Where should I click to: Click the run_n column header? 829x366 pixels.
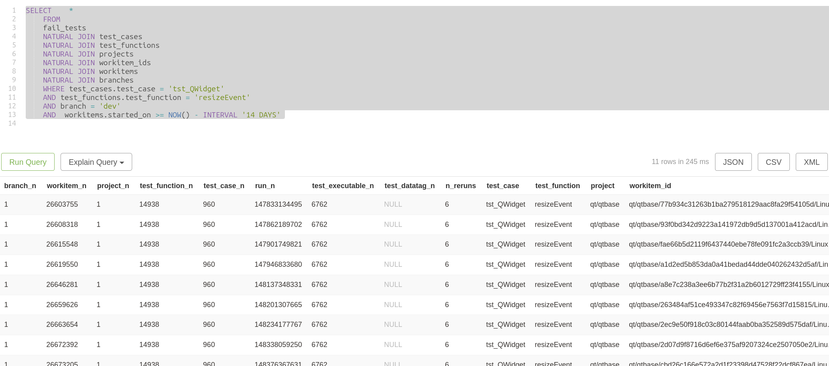point(265,186)
